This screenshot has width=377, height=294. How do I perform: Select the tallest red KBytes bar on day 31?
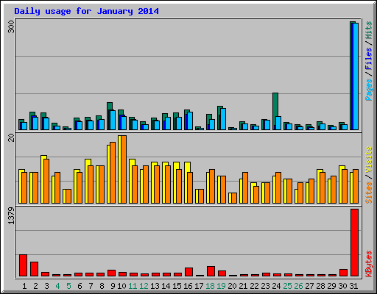[x=355, y=243]
